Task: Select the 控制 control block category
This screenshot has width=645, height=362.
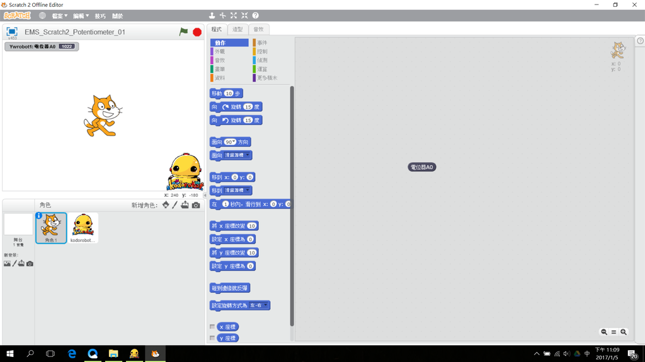Action: point(262,52)
